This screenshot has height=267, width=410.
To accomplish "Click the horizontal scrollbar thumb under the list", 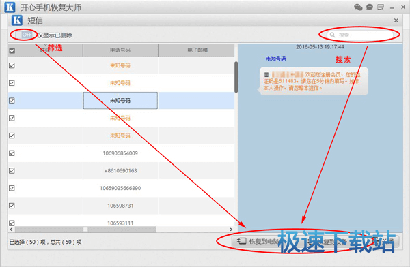I will tap(85, 230).
